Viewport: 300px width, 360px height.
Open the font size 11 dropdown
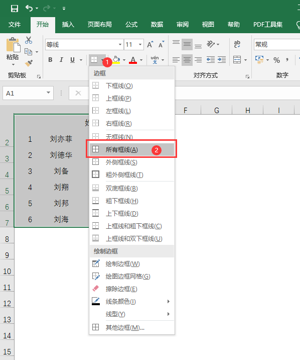[x=140, y=45]
